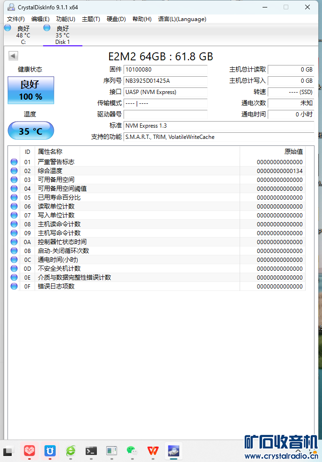Click the status icon for 可用备用空间 row 03
The height and width of the screenshot is (462, 322).
pyautogui.click(x=14, y=180)
